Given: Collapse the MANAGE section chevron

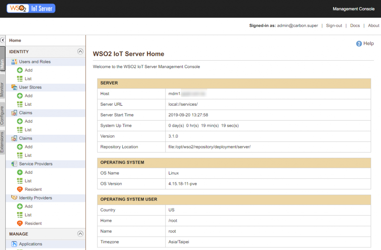Looking at the screenshot, I should [x=80, y=234].
